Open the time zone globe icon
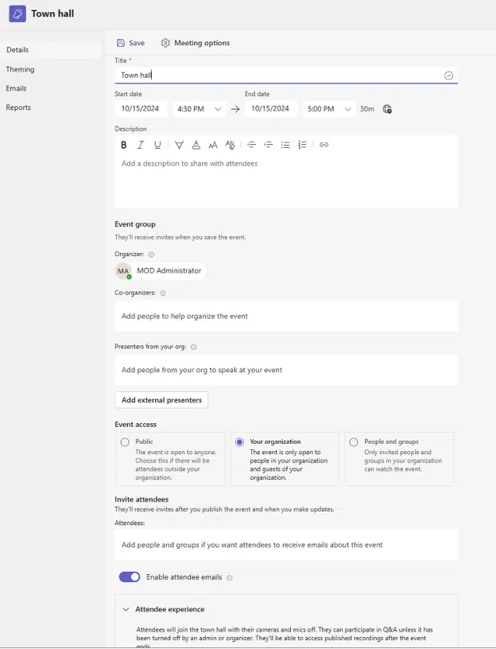This screenshot has height=649, width=496. coord(387,109)
